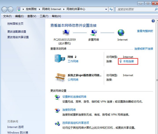Screen dimensions: 158x134
Task: Click the Control Panel icon in address bar
Action: click(19, 9)
